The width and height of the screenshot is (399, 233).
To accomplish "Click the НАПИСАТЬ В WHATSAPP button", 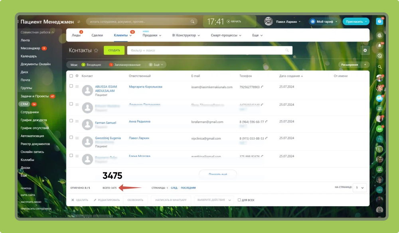I will (x=171, y=200).
